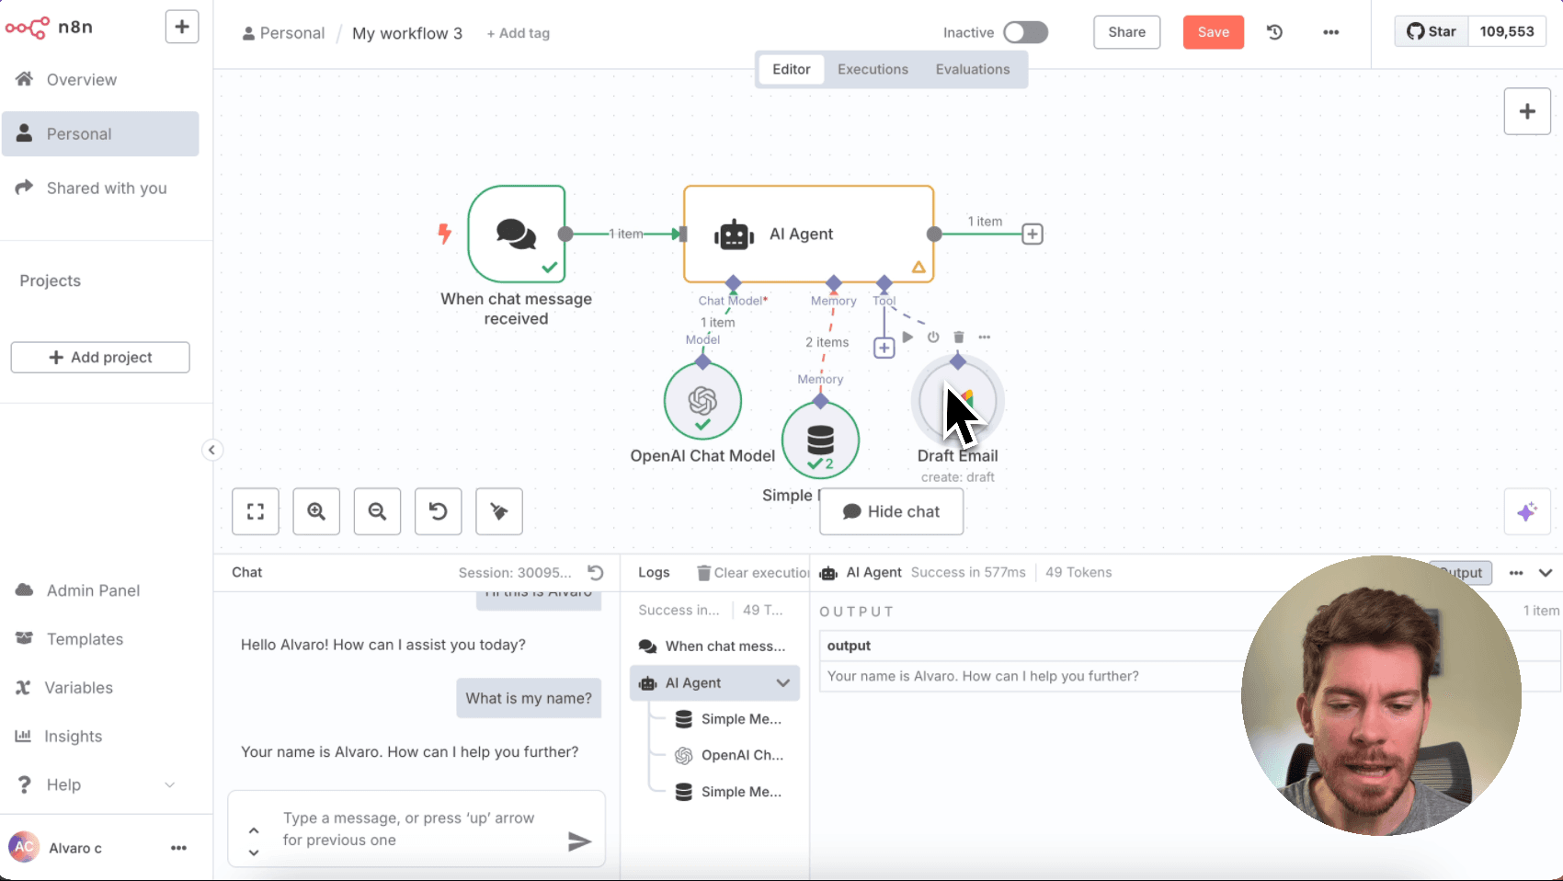Open the AI assistant sparkle icon
Image resolution: width=1563 pixels, height=881 pixels.
(x=1527, y=511)
